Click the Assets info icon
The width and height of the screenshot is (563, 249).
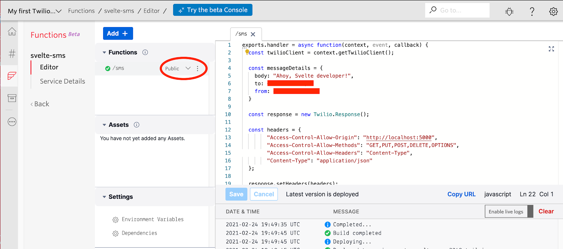click(137, 125)
